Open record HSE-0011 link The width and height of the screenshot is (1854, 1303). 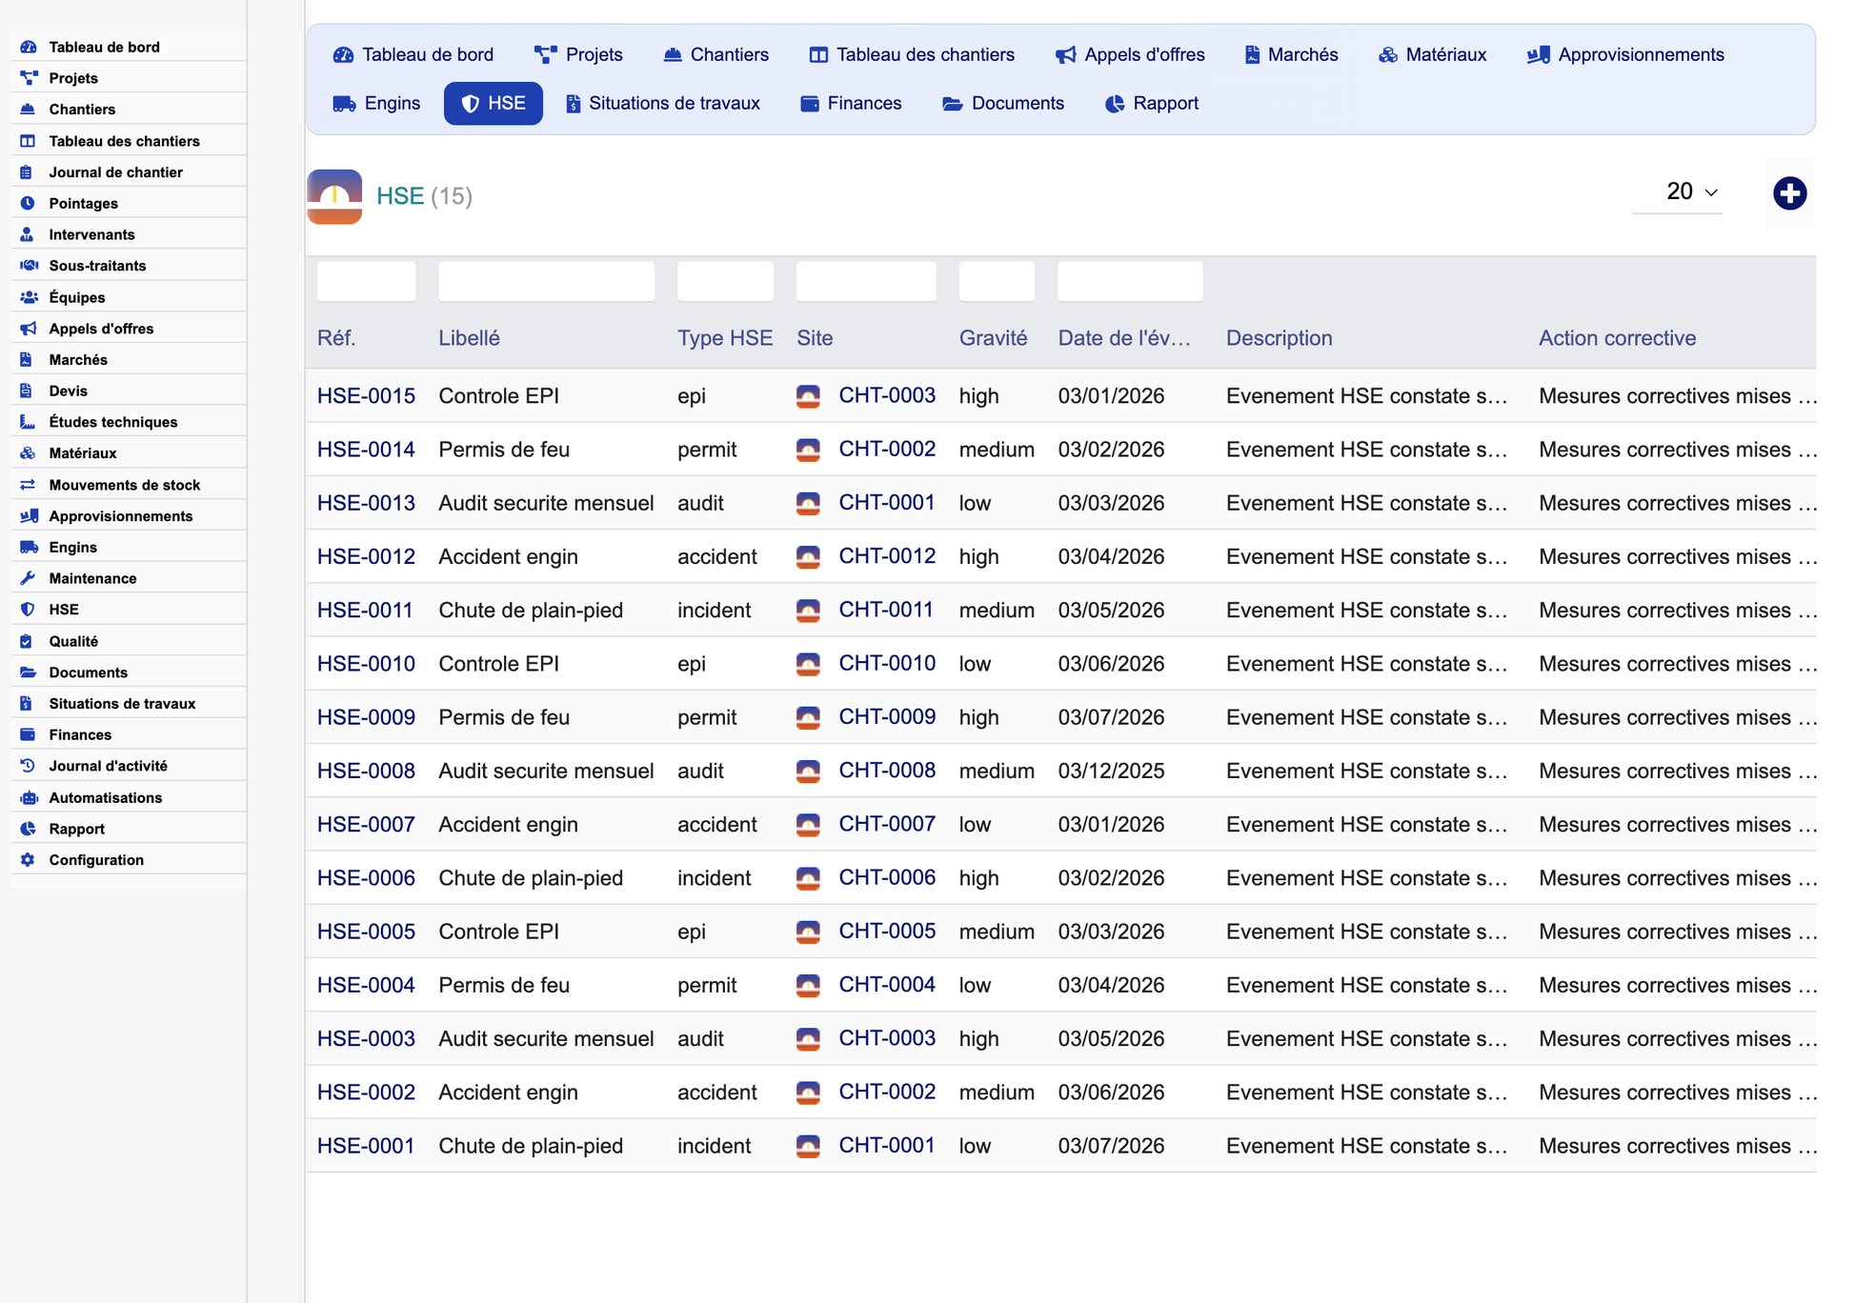coord(365,611)
